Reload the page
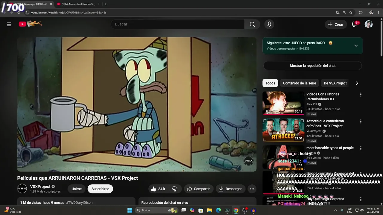383x215 pixels. pyautogui.click(x=19, y=13)
